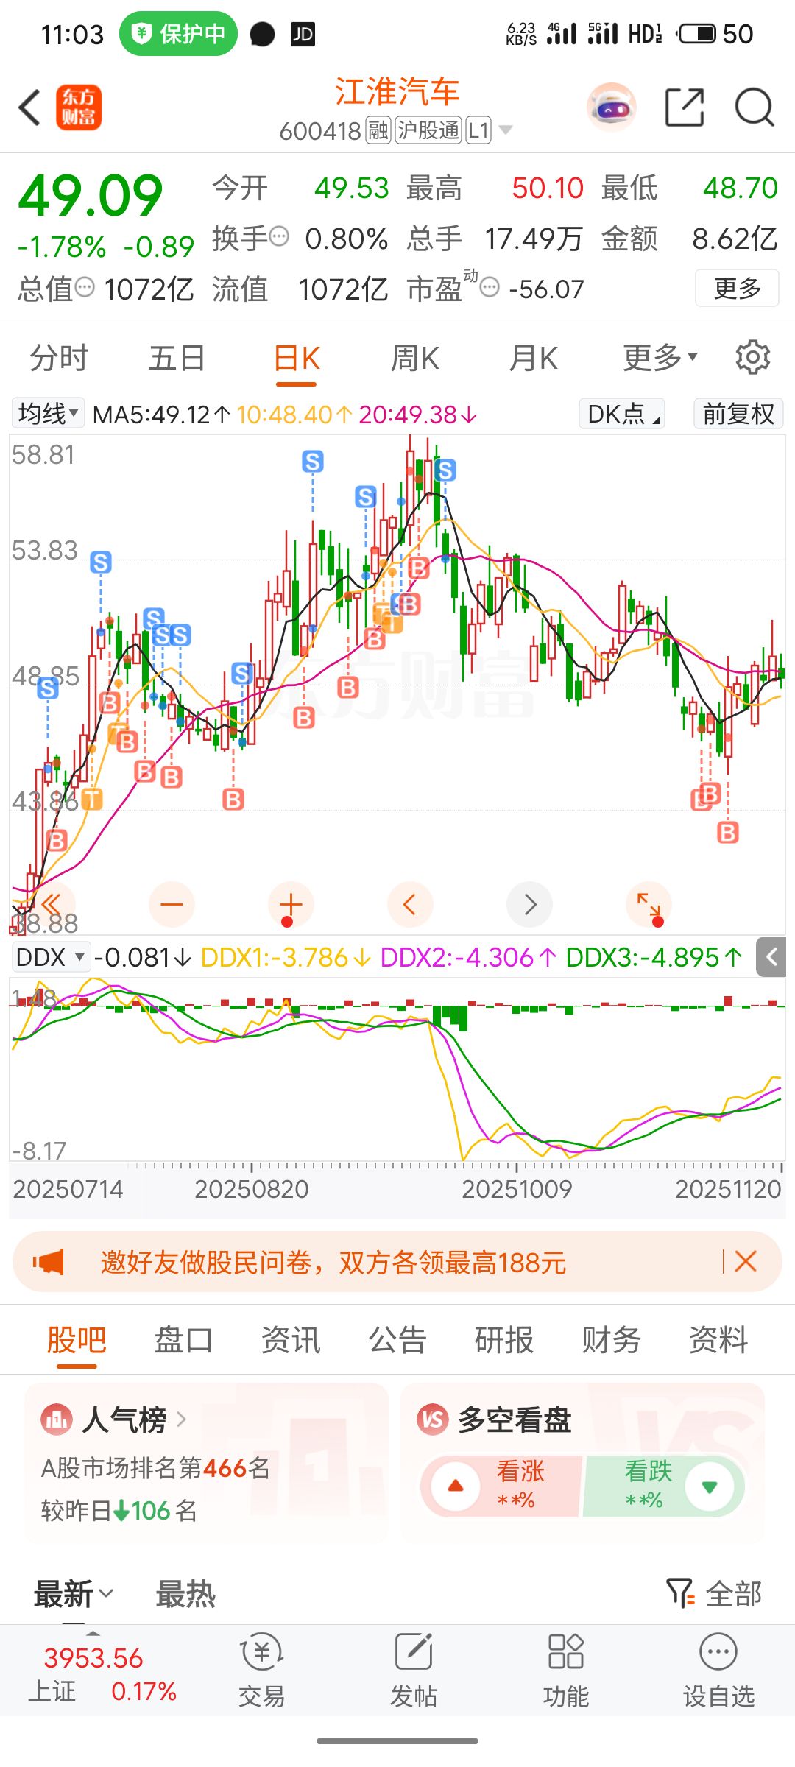The height and width of the screenshot is (1767, 795).
Task: Tap the back arrow icon
Action: (x=29, y=108)
